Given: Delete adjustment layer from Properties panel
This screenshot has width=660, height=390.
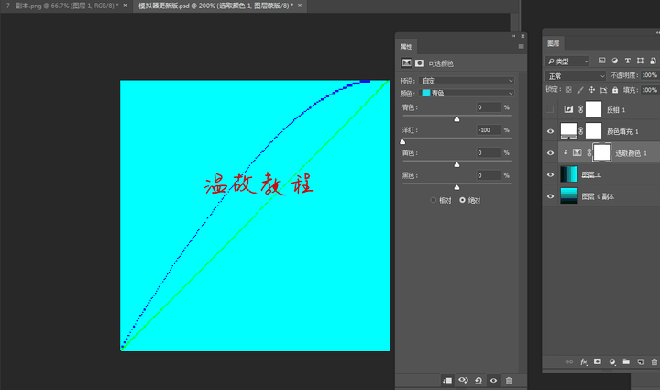Looking at the screenshot, I should [509, 380].
